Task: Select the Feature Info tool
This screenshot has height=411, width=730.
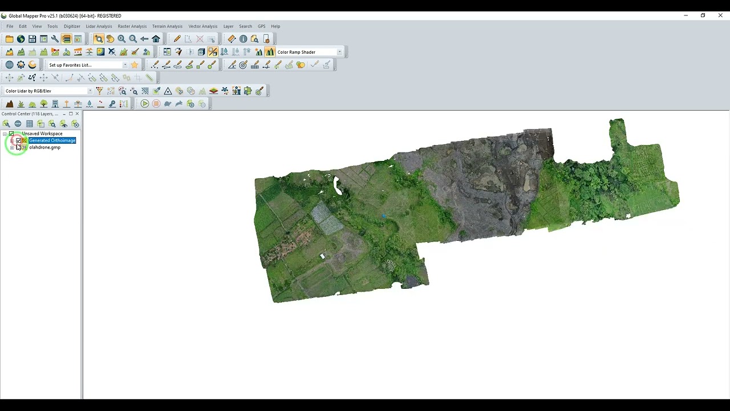Action: click(x=243, y=39)
